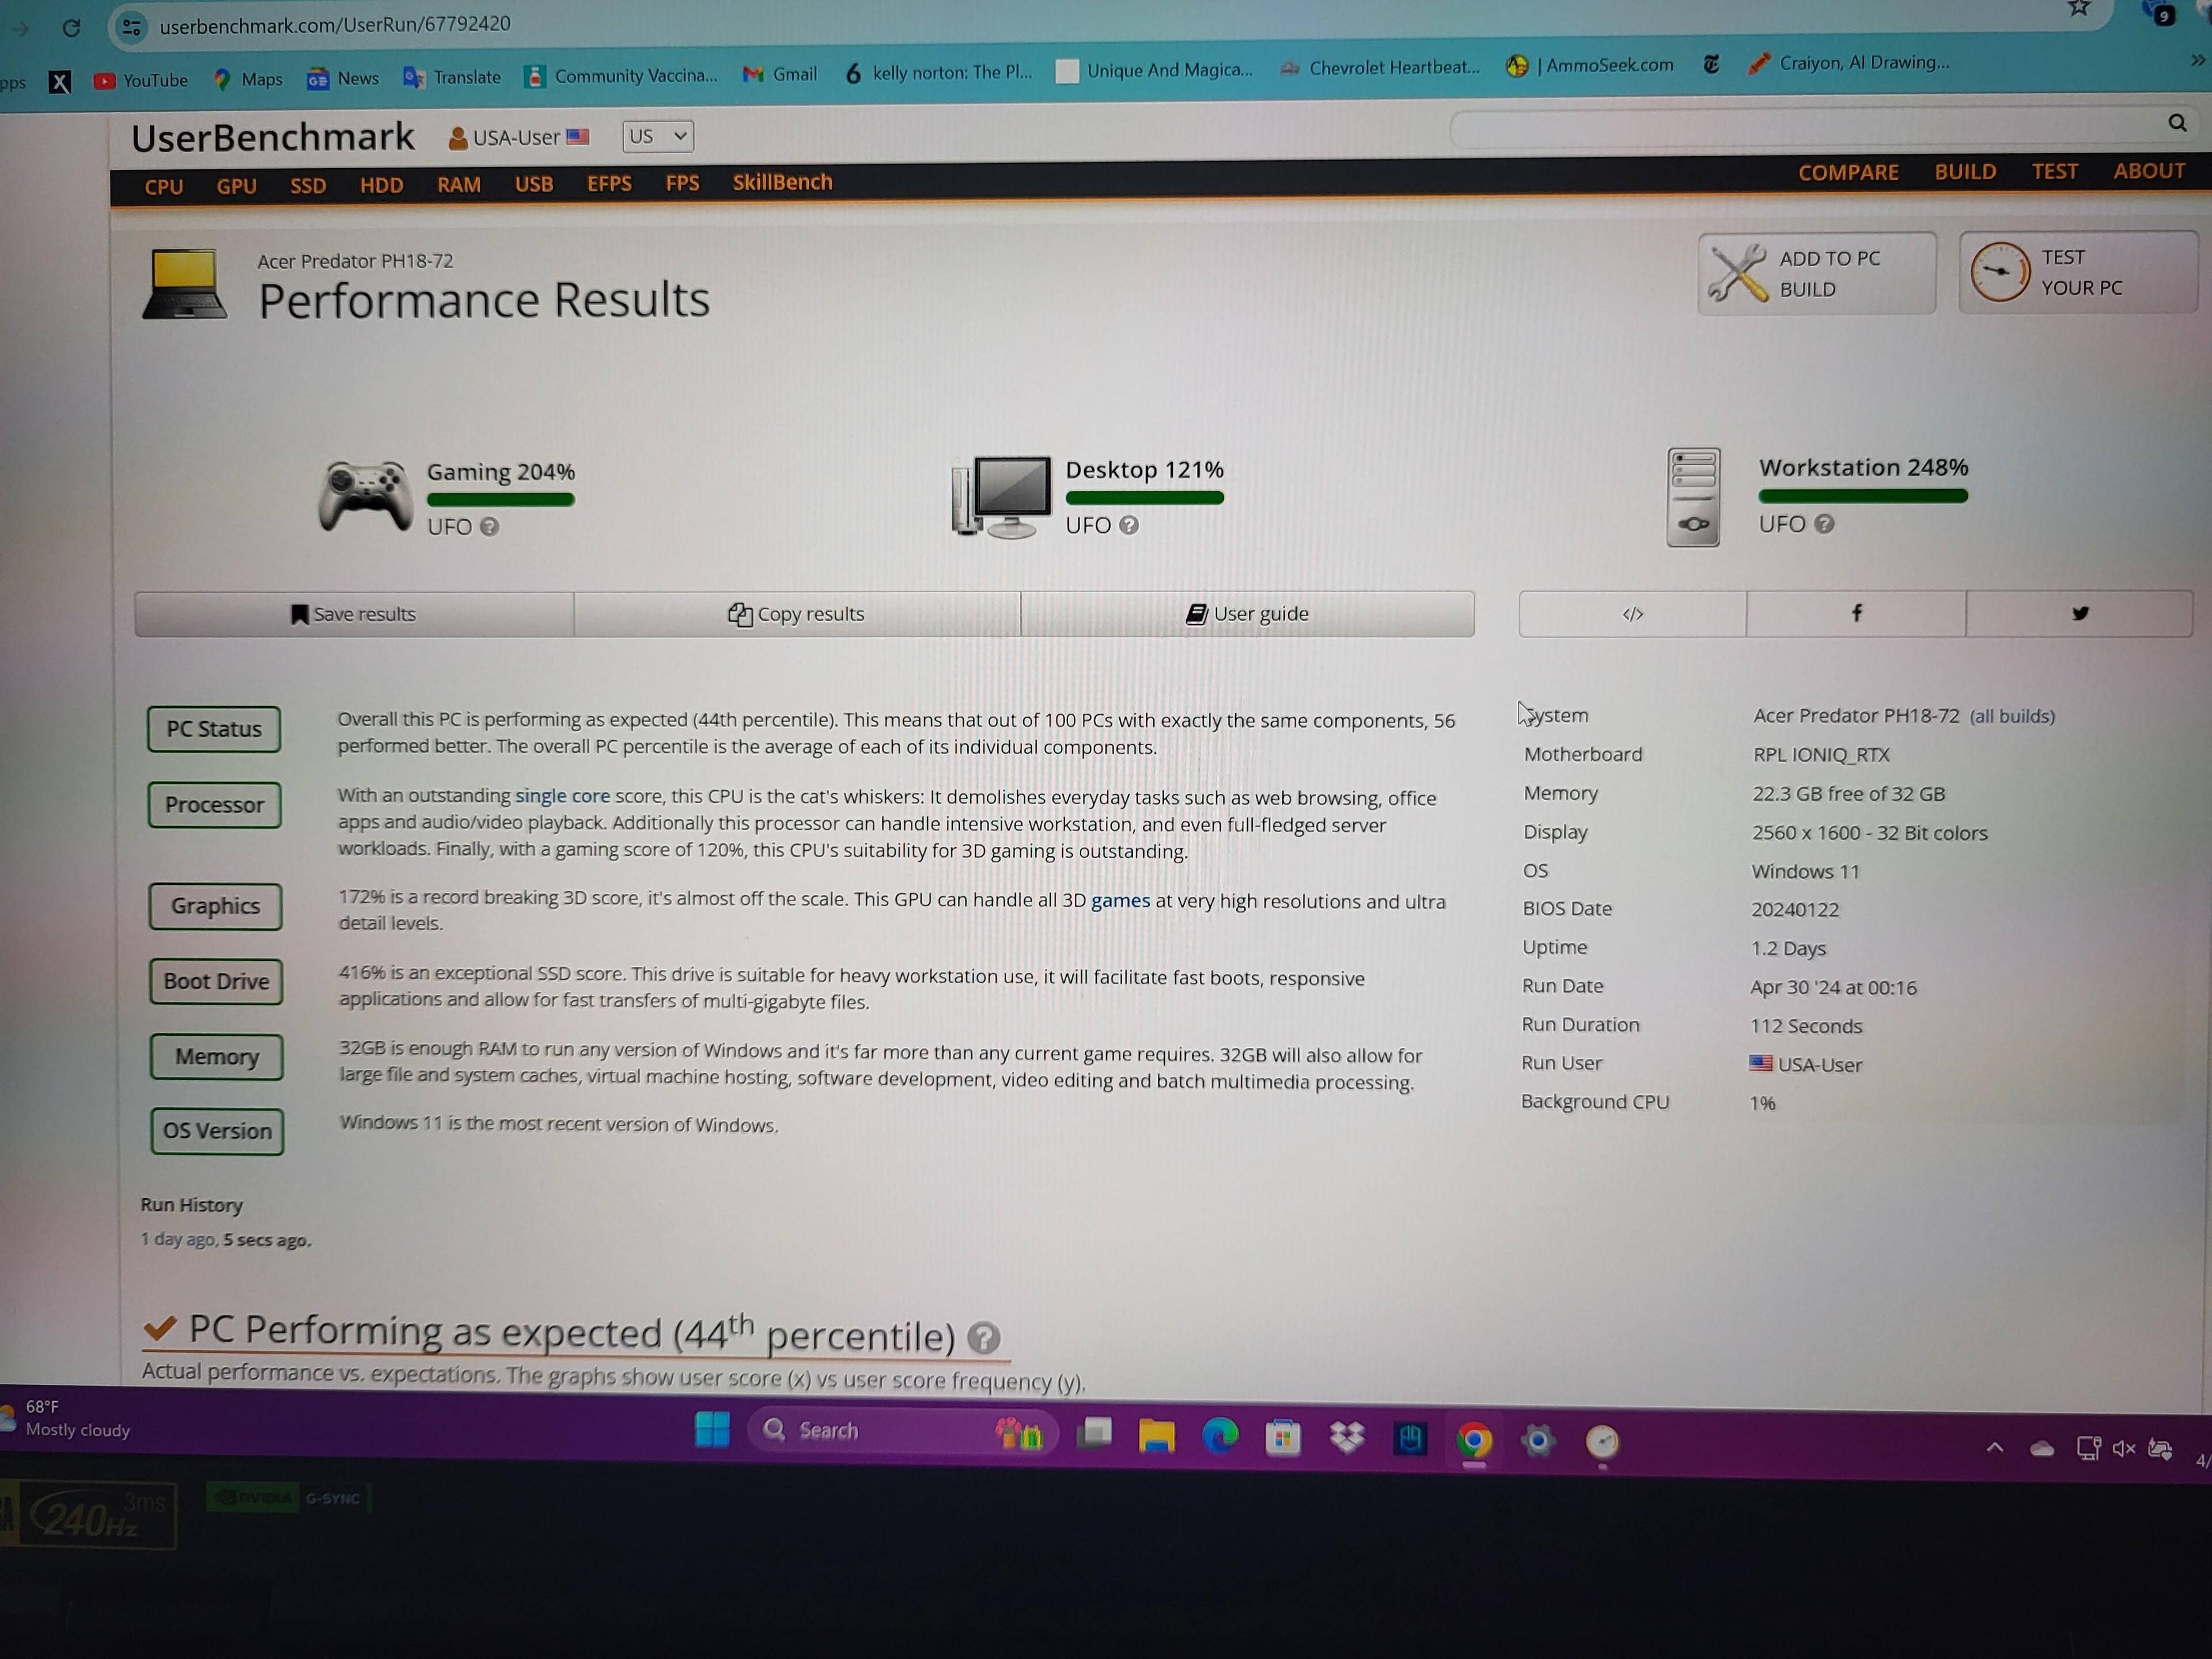Select the SkillBench menu item
This screenshot has height=1659, width=2212.
point(782,182)
